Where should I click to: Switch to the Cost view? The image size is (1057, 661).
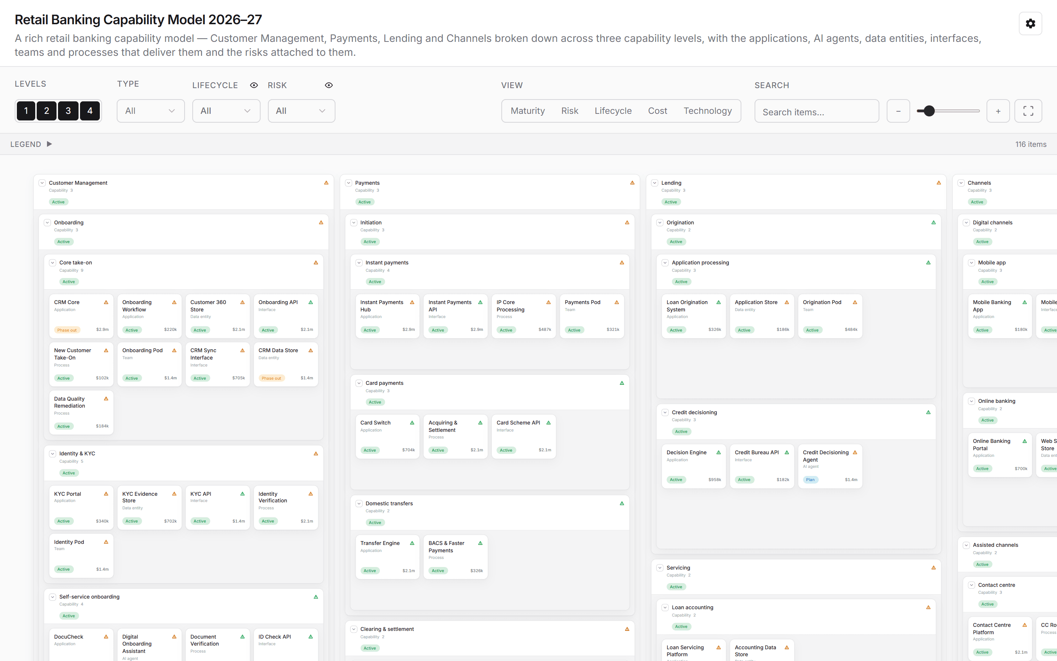[x=657, y=111]
